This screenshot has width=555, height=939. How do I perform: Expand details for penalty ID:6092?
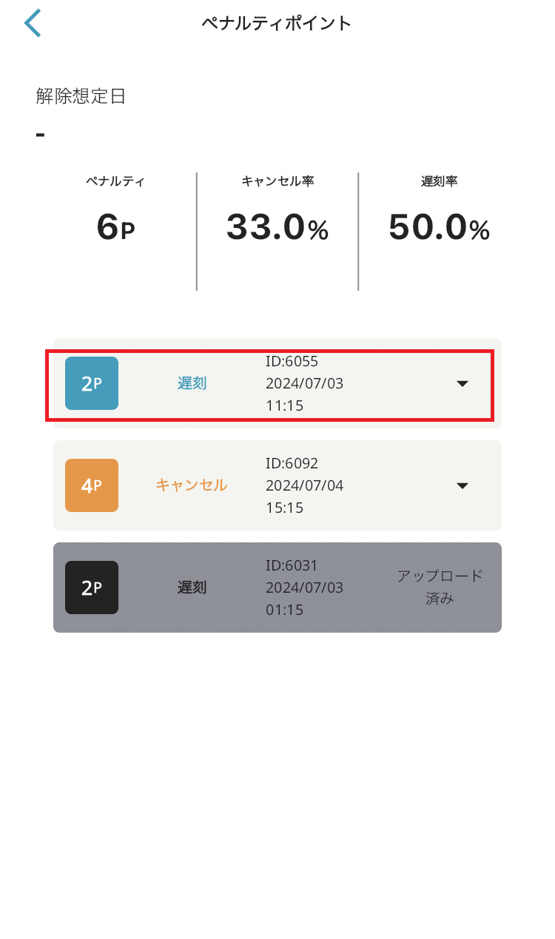tap(462, 485)
